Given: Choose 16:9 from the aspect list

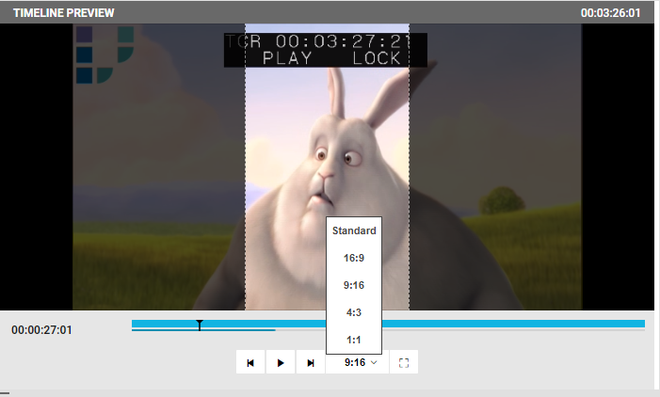Looking at the screenshot, I should point(354,258).
